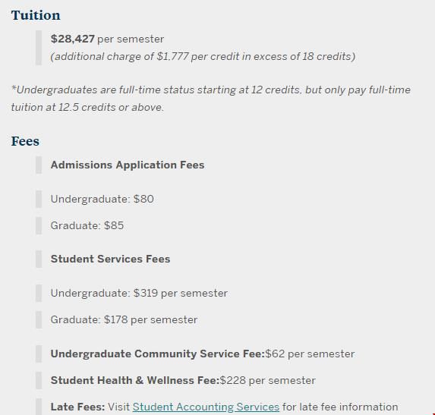Select the Admissions Application Fees title
This screenshot has width=435, height=415.
click(128, 165)
